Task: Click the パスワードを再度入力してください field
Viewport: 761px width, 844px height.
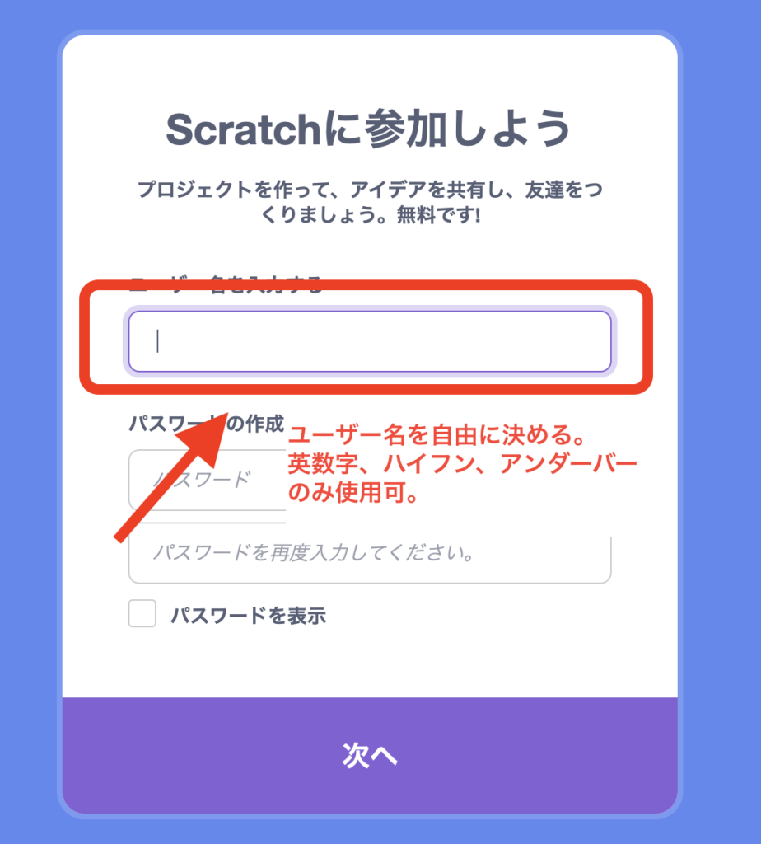Action: tap(370, 554)
